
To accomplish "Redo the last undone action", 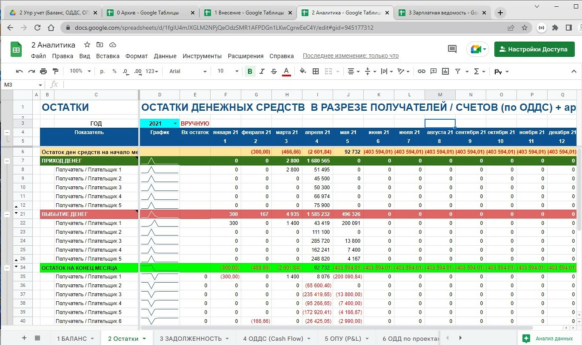I will point(31,71).
